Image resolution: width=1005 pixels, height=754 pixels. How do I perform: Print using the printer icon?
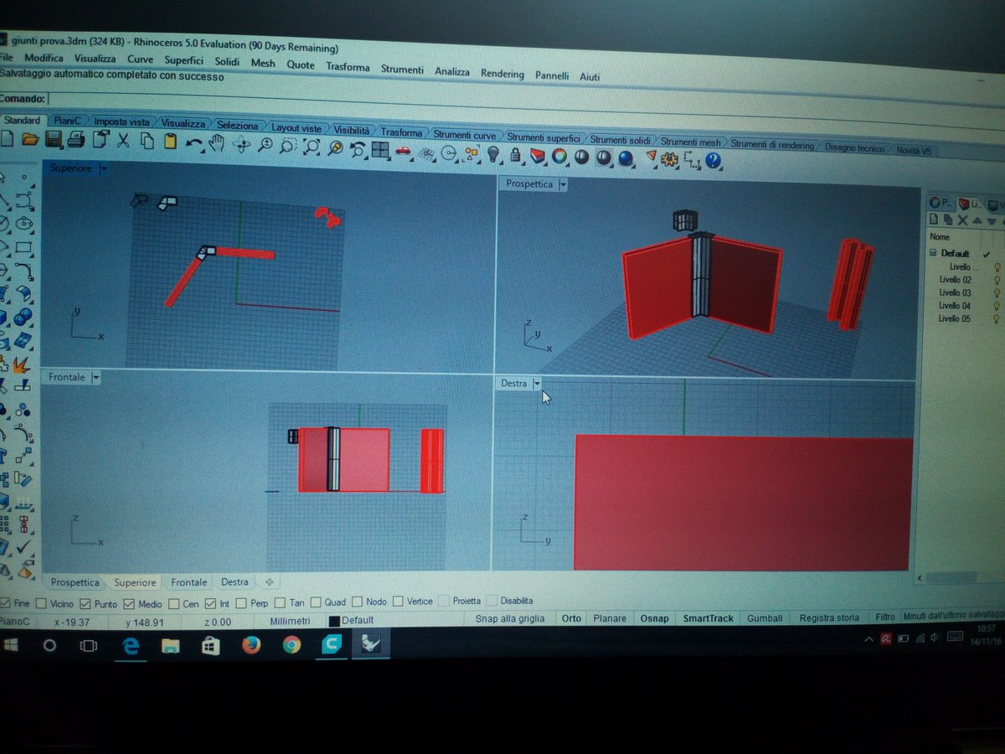point(75,140)
